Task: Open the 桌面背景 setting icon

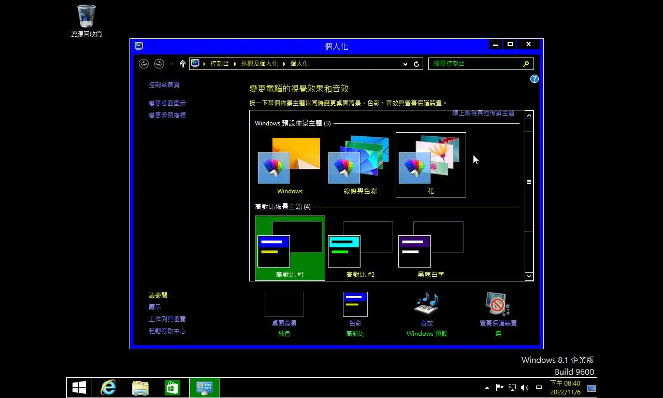Action: click(284, 304)
